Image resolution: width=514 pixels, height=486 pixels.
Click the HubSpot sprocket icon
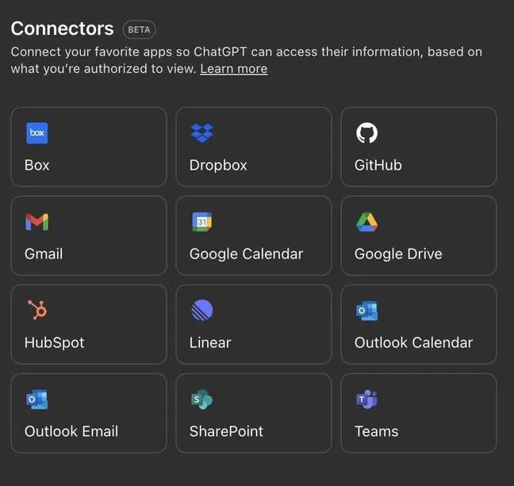tap(36, 311)
